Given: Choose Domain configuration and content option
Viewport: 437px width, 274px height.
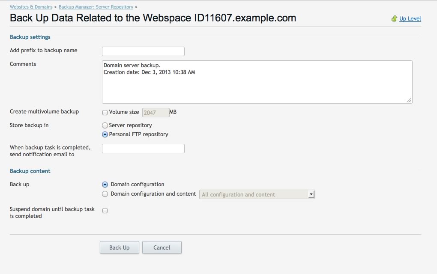Looking at the screenshot, I should (105, 194).
